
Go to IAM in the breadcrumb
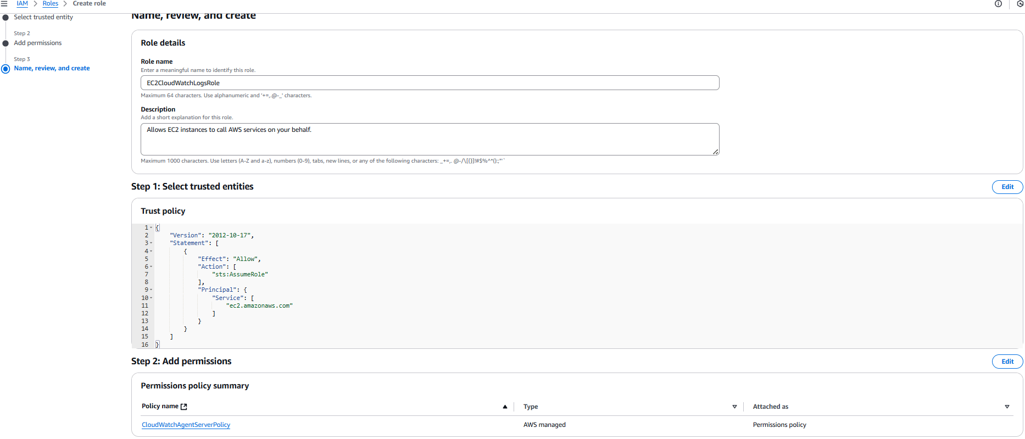click(23, 3)
